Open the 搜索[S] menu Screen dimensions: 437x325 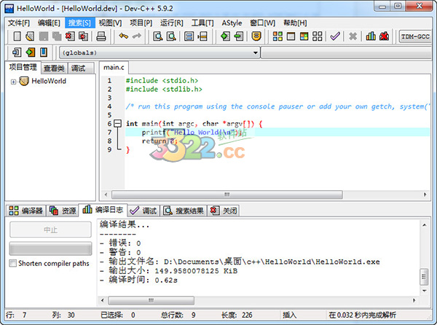(79, 23)
